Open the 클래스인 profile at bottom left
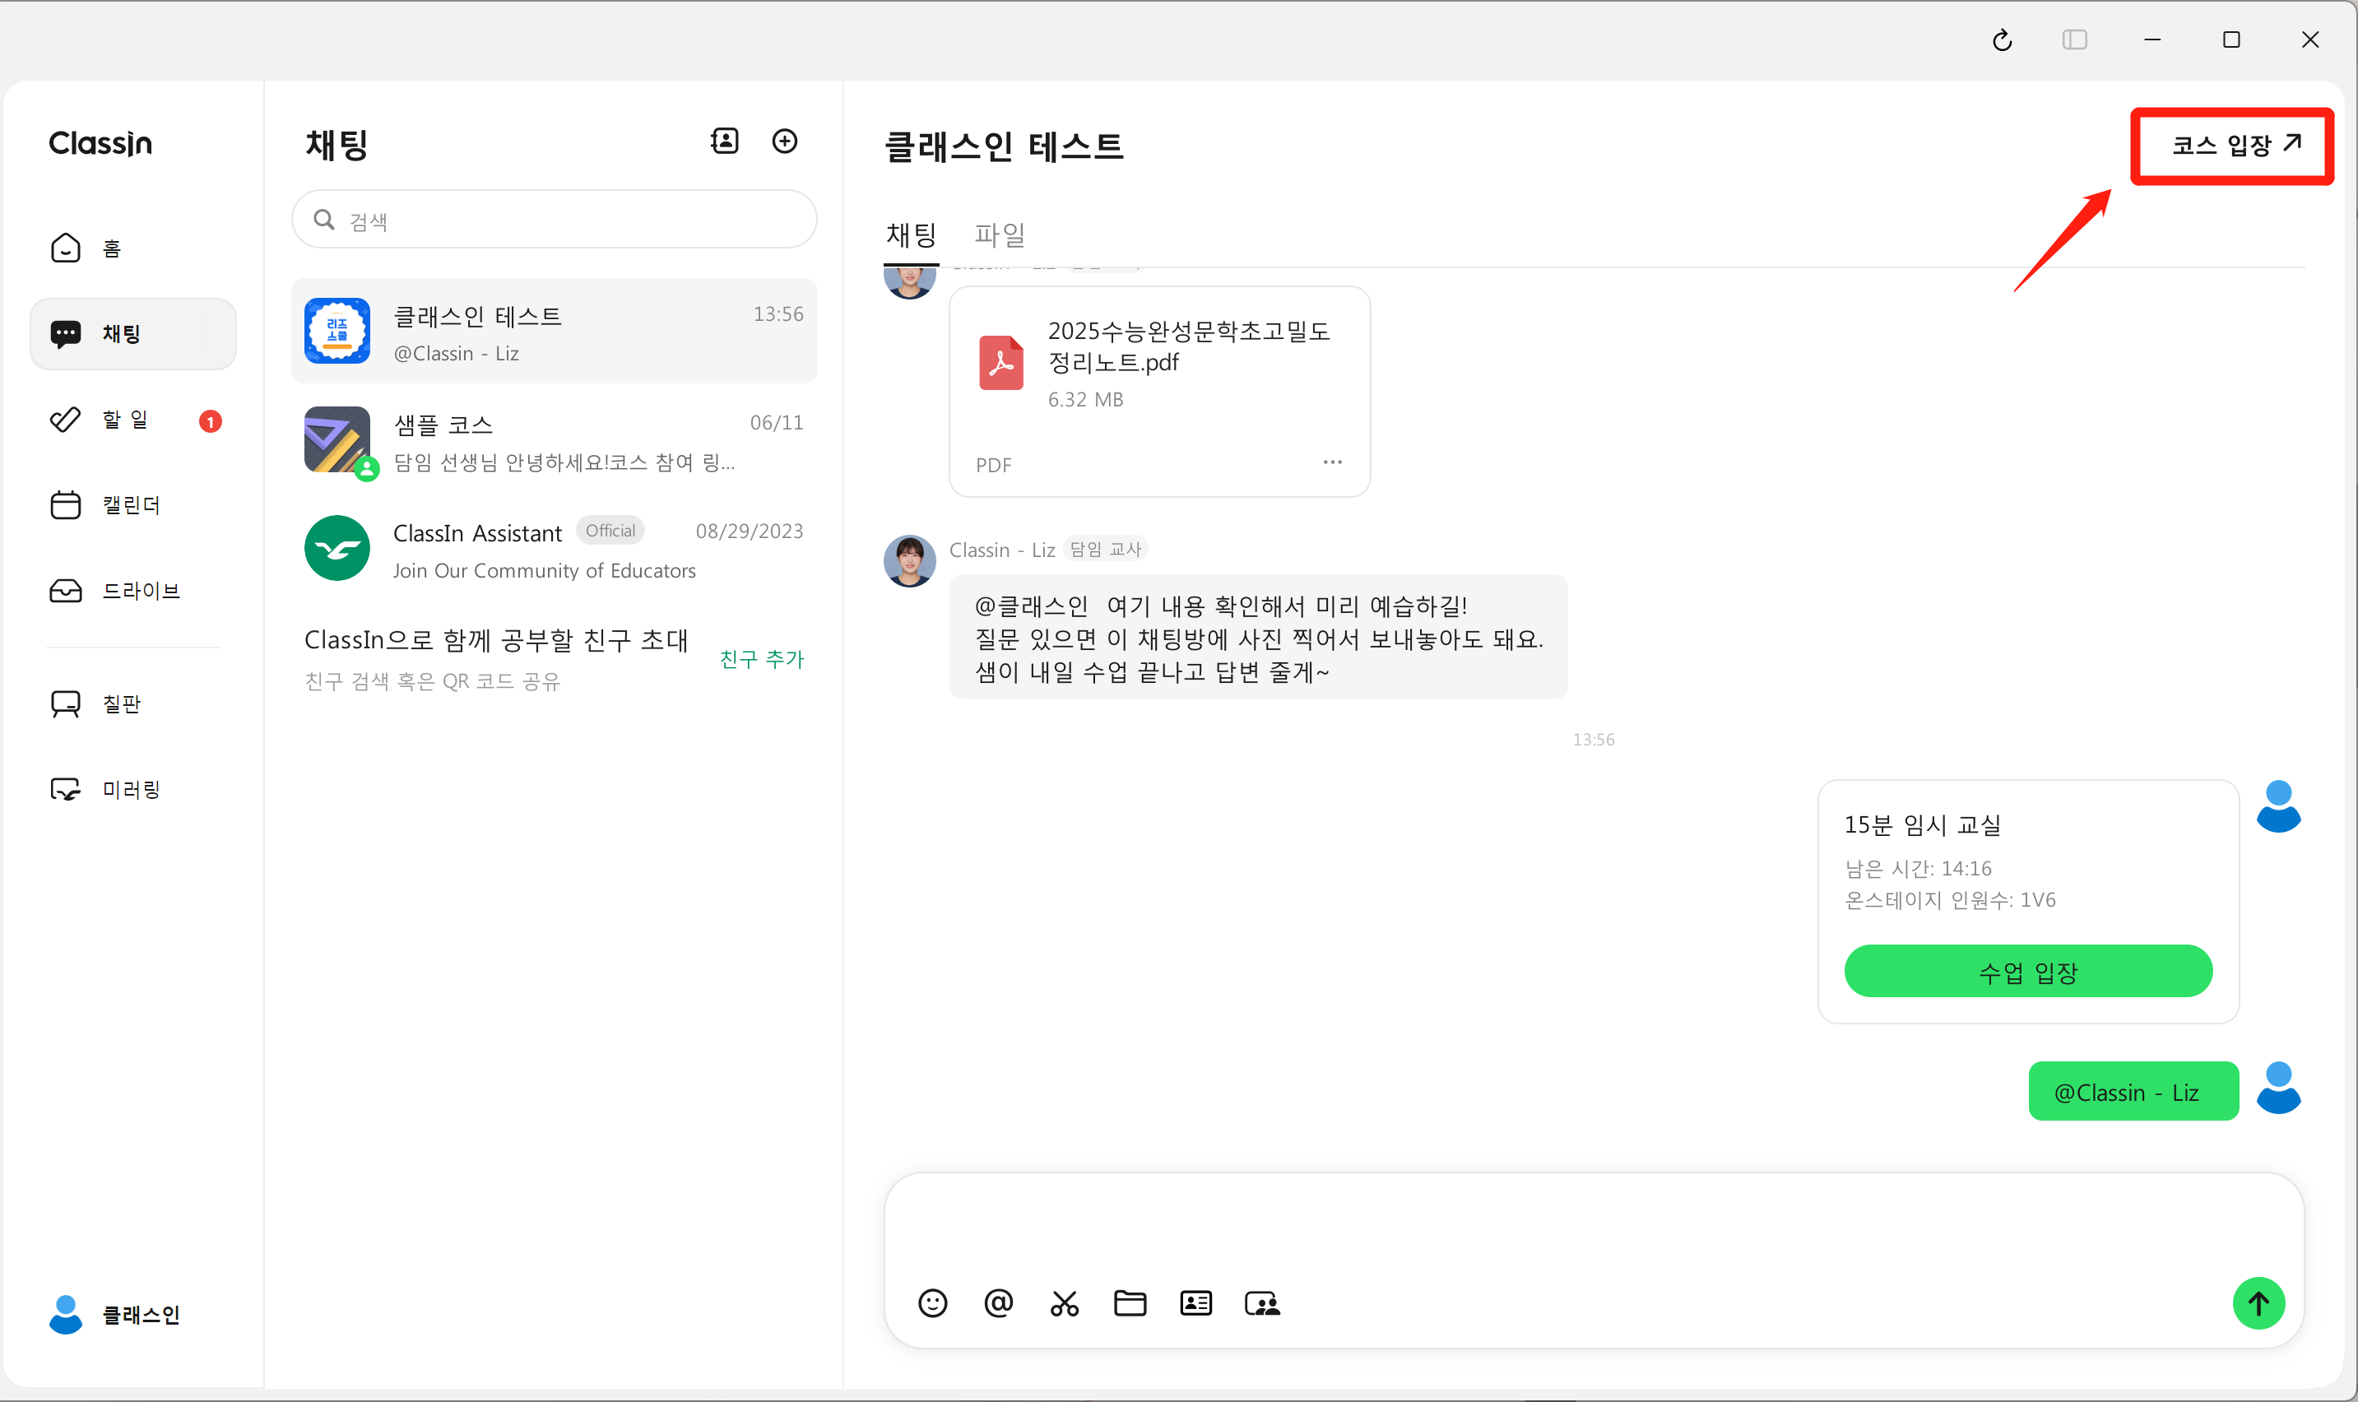Viewport: 2358px width, 1402px height. click(115, 1314)
